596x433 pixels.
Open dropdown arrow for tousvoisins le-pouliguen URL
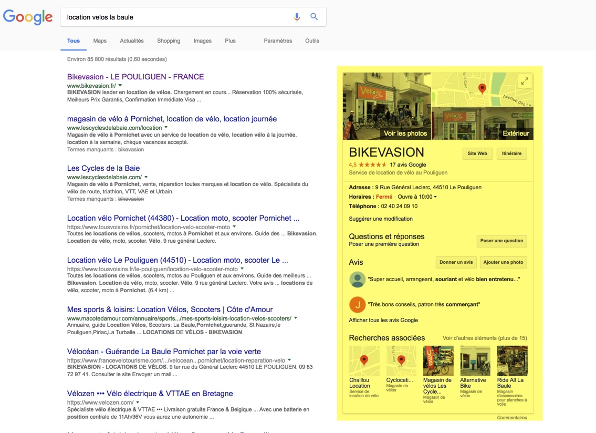242,269
